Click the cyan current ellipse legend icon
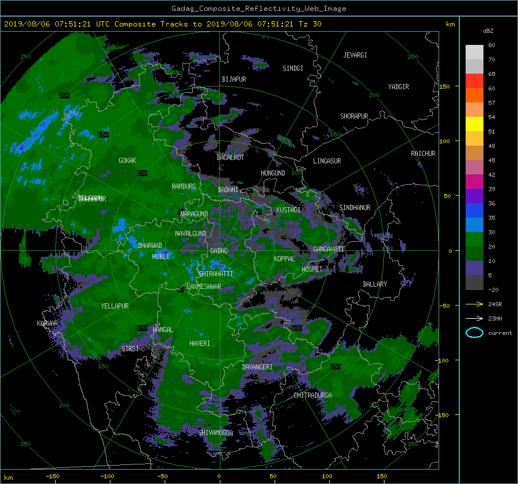 pyautogui.click(x=474, y=333)
